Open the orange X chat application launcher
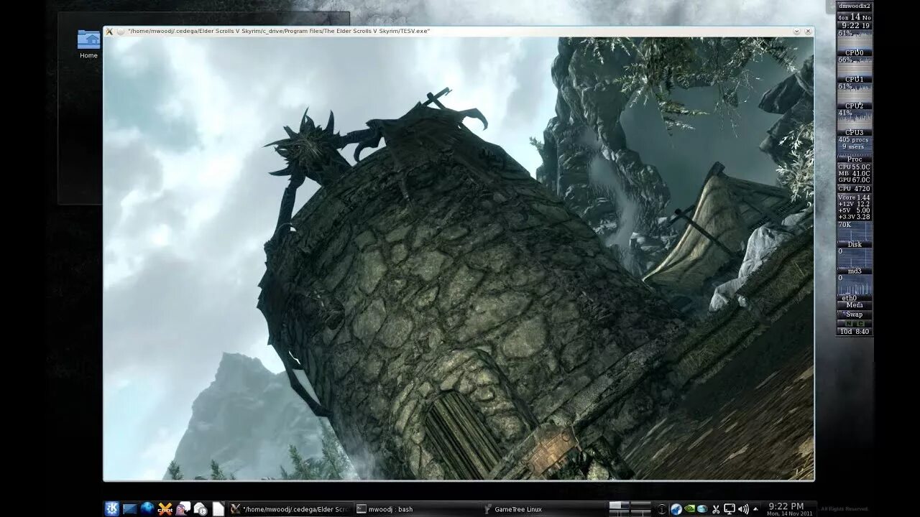 [165, 509]
